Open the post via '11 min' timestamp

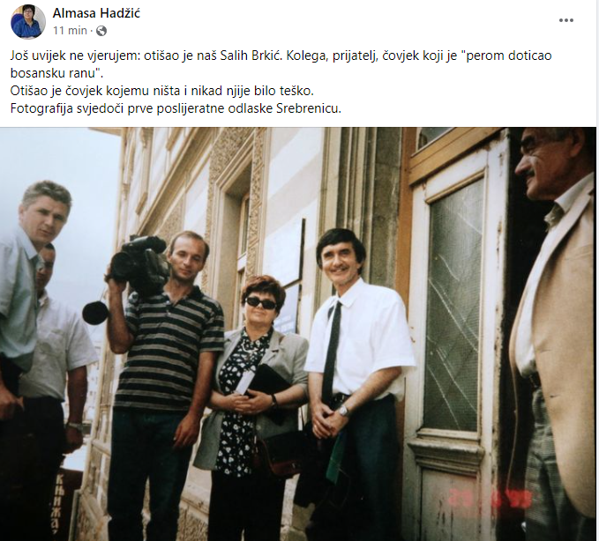(70, 31)
